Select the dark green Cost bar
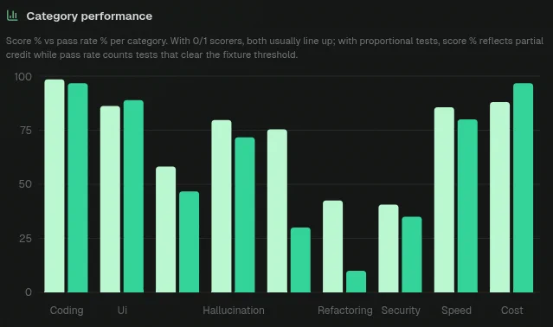The width and height of the screenshot is (553, 327). [x=523, y=188]
